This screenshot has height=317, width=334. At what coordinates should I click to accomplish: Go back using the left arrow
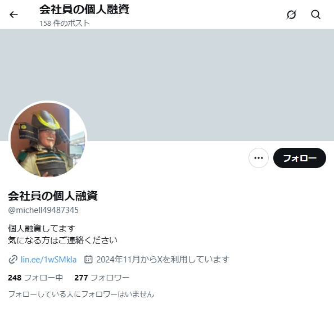[x=13, y=15]
